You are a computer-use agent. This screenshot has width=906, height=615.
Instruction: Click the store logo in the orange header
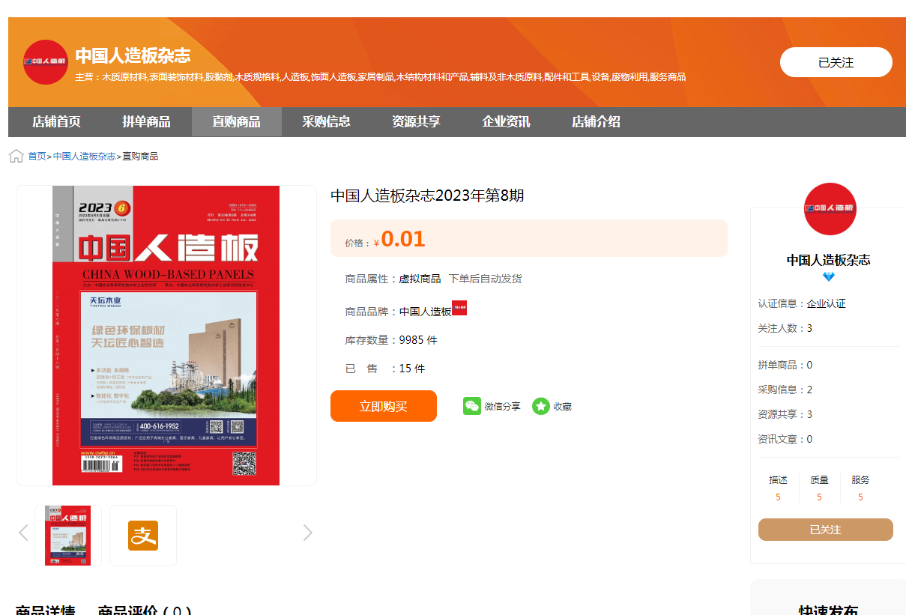coord(46,61)
